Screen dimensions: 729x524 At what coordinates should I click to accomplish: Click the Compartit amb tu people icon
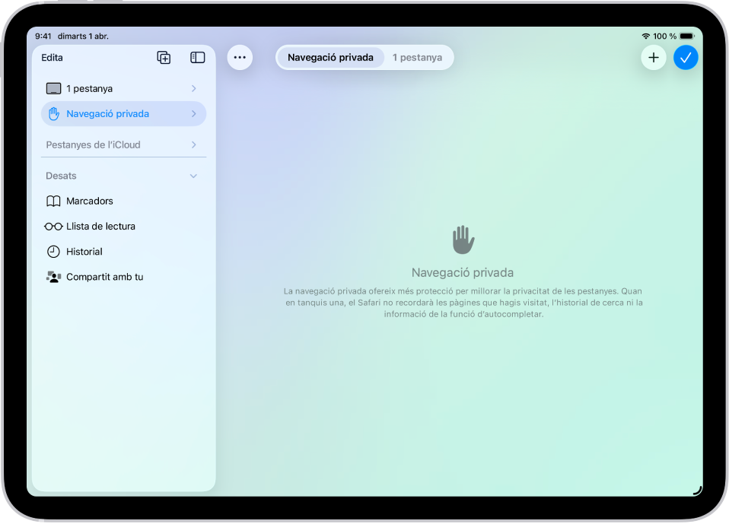point(53,278)
